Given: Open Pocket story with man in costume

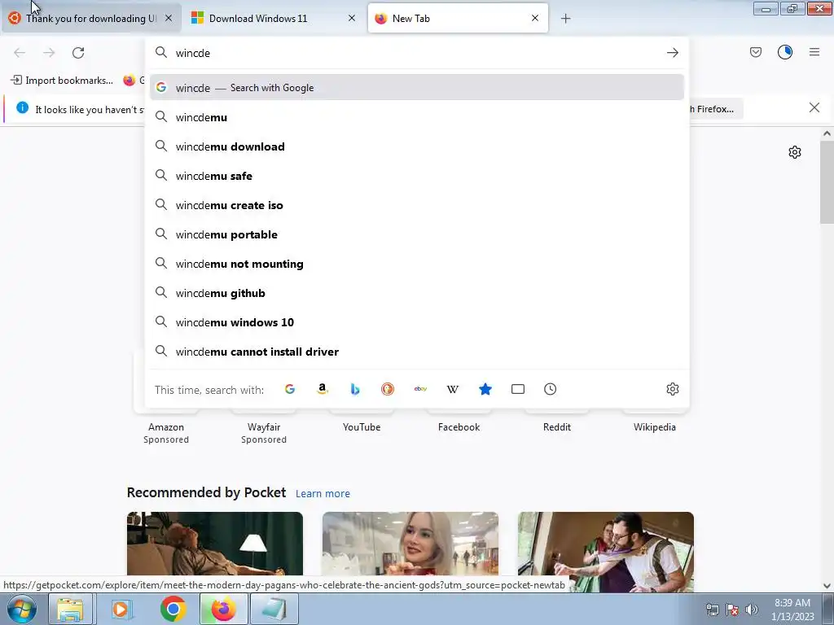Looking at the screenshot, I should click(x=606, y=552).
